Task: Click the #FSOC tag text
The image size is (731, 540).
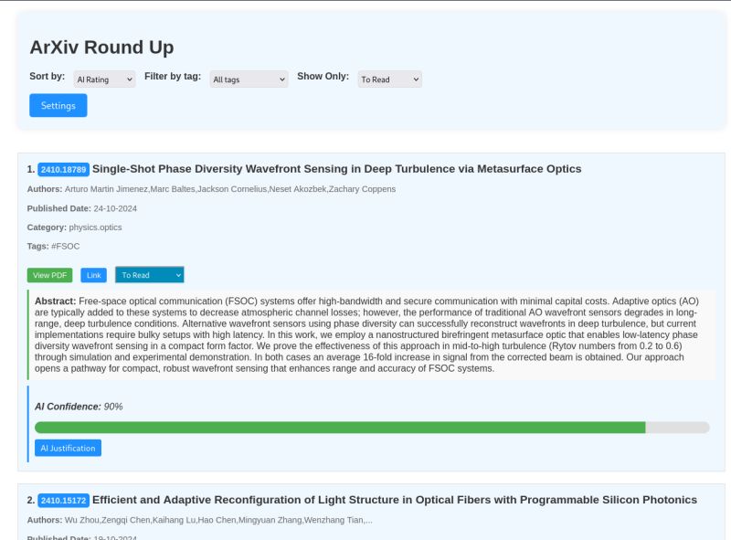Action: [x=65, y=246]
